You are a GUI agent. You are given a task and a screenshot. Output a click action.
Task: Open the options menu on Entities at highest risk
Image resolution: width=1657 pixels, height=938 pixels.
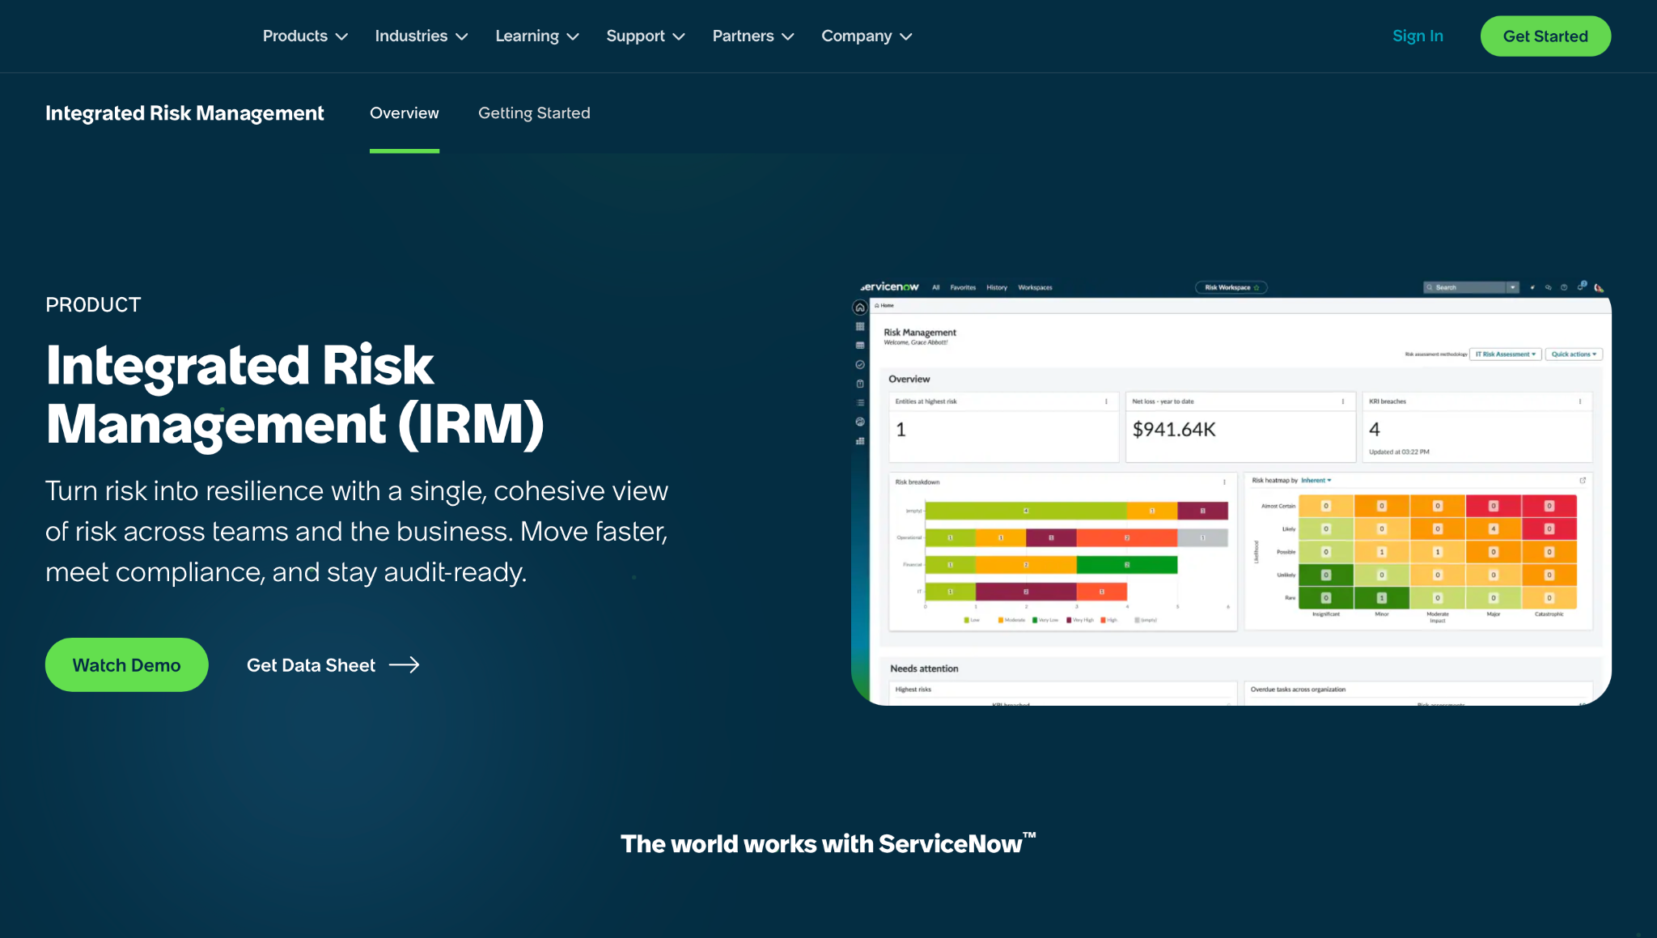pos(1106,401)
